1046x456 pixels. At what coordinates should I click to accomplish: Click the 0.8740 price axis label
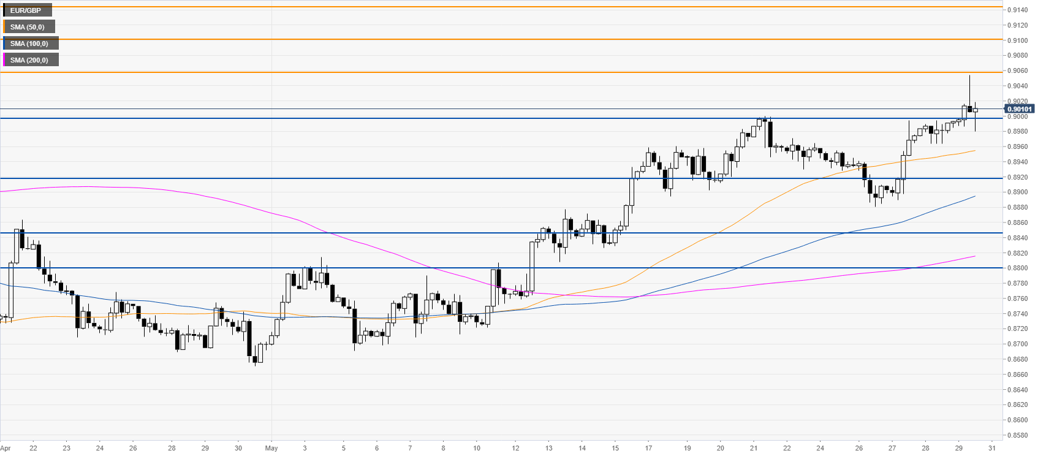1019,314
